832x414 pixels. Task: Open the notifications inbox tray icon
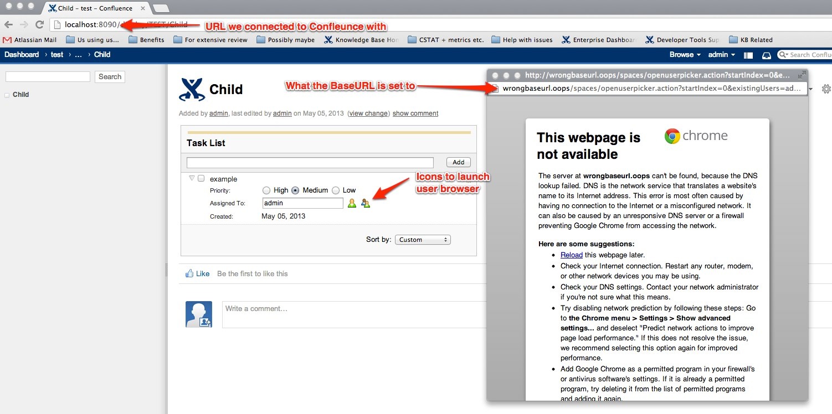[767, 55]
